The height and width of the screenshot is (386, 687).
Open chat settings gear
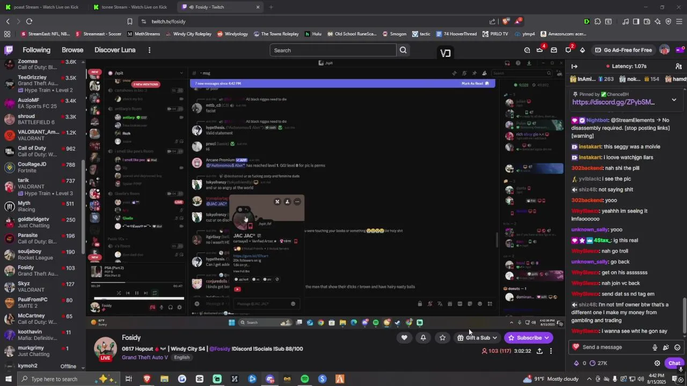pos(657,363)
